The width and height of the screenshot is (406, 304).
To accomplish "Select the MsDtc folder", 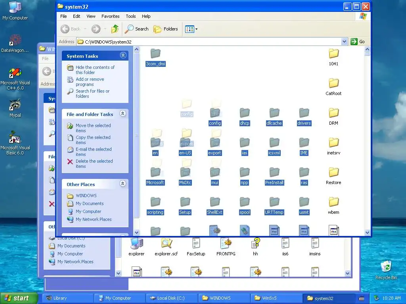I will [185, 176].
